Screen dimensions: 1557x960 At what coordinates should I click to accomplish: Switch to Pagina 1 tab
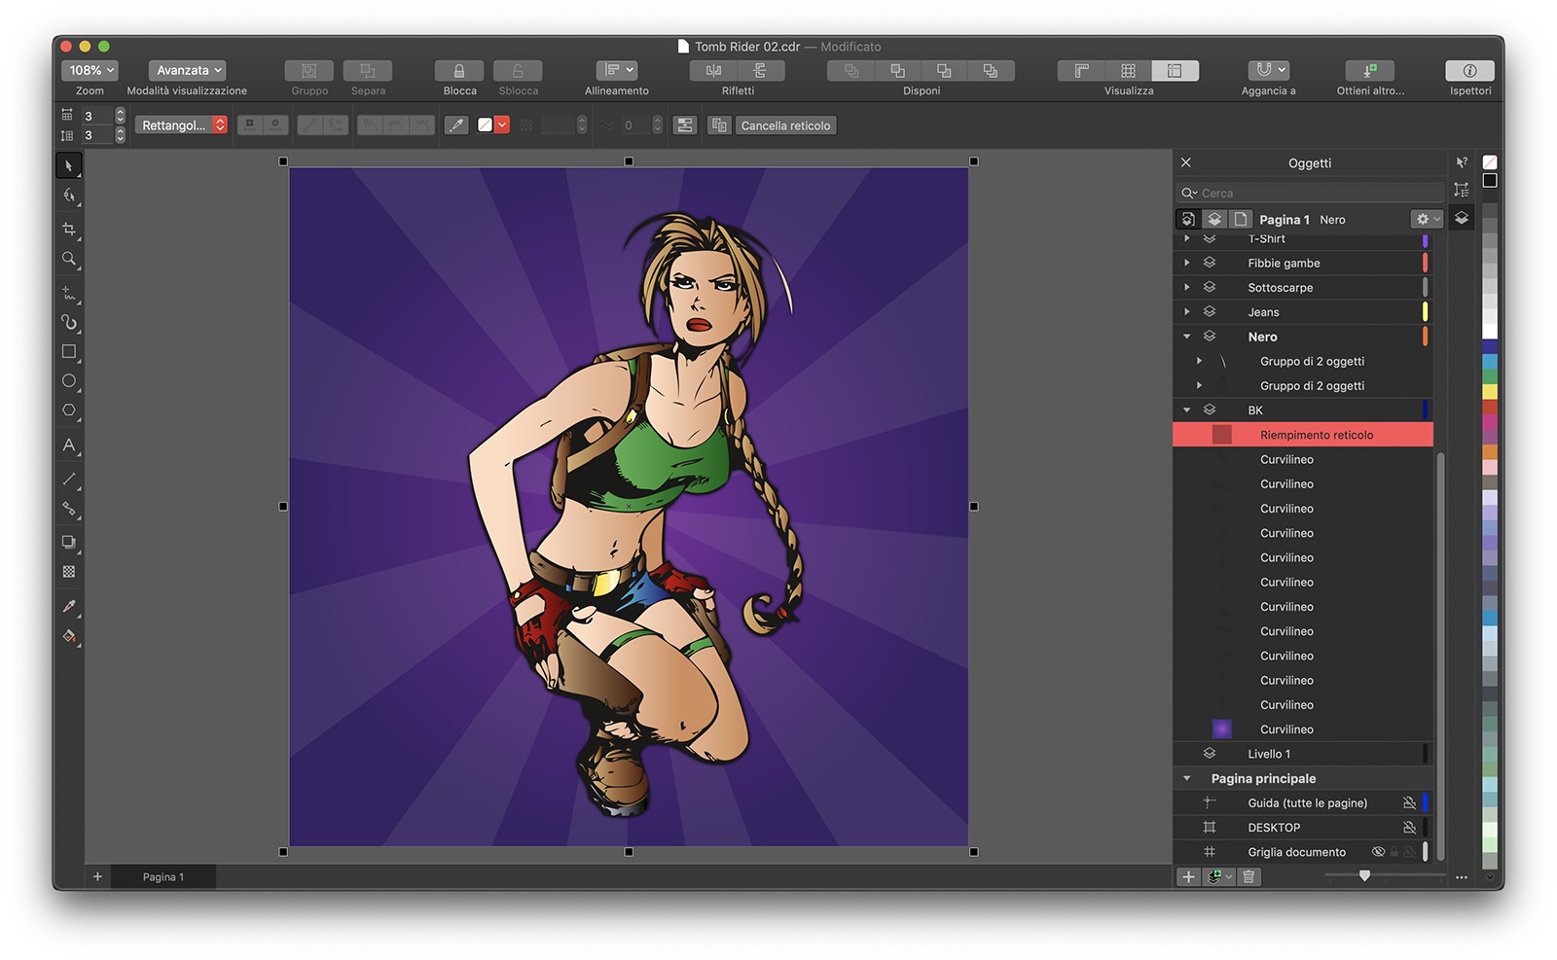163,877
